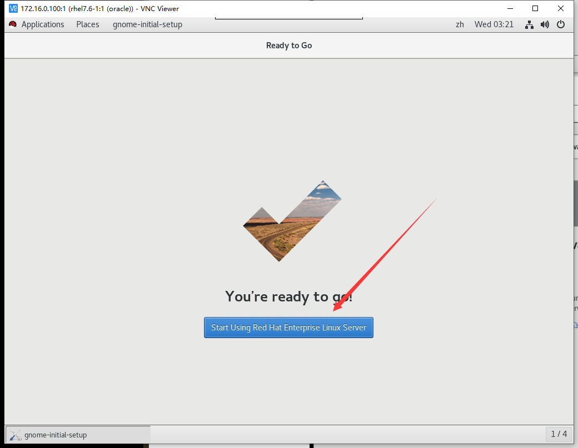Click the checkmark landscape image

tap(292, 221)
